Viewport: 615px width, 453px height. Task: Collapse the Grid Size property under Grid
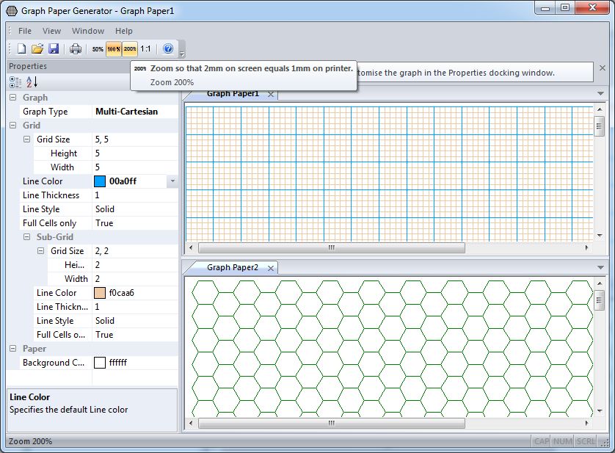pos(27,139)
